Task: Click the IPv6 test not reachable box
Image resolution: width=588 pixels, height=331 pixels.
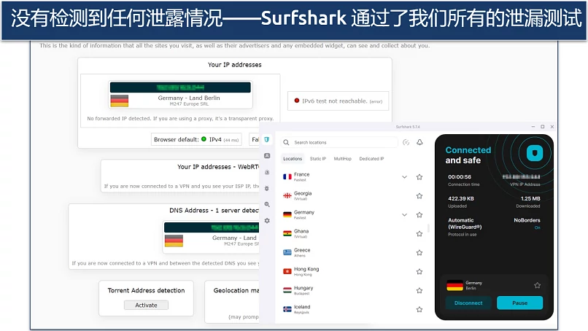Action: click(x=339, y=101)
